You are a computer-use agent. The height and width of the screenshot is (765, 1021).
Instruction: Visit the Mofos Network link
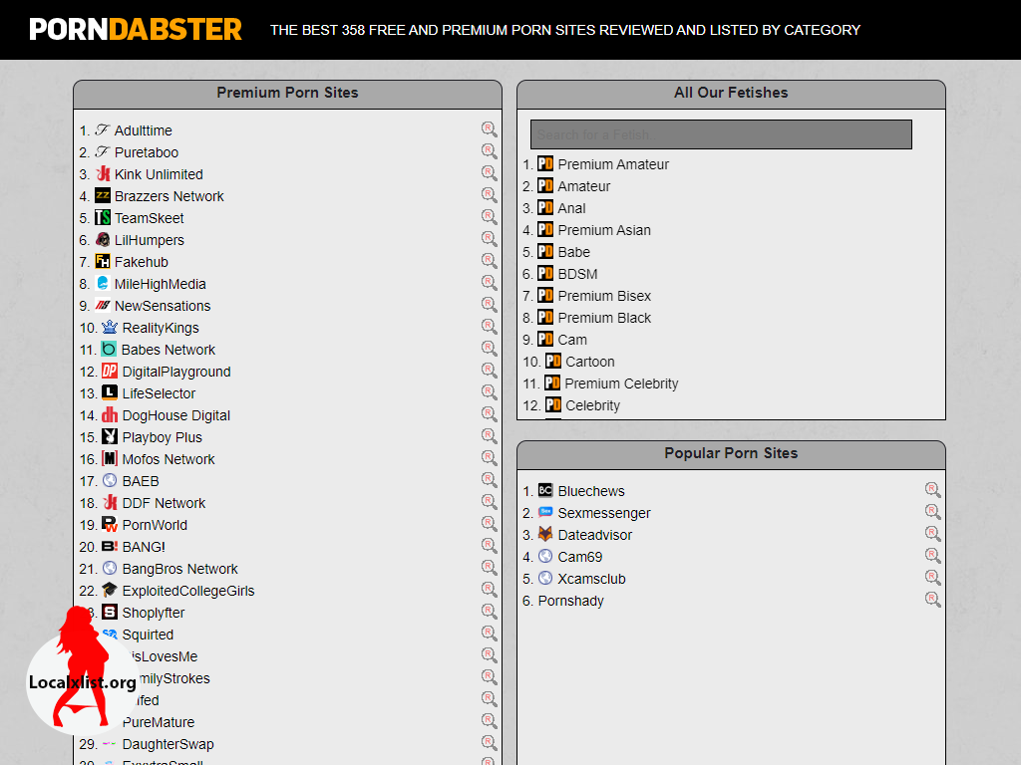pyautogui.click(x=169, y=459)
